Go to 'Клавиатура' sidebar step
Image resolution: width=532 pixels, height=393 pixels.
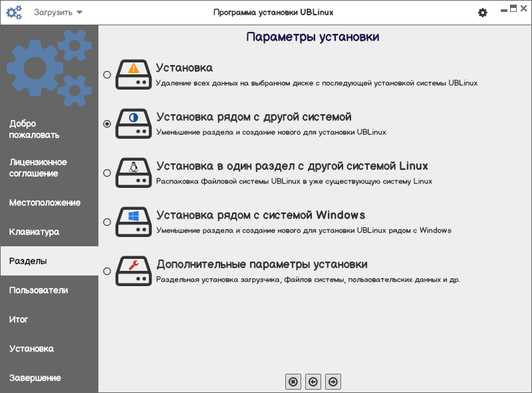(x=49, y=232)
